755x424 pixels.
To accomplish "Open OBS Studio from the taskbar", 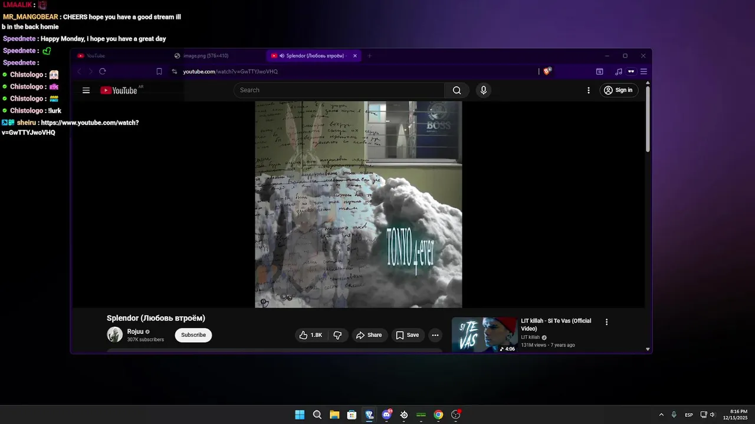I will pyautogui.click(x=456, y=415).
